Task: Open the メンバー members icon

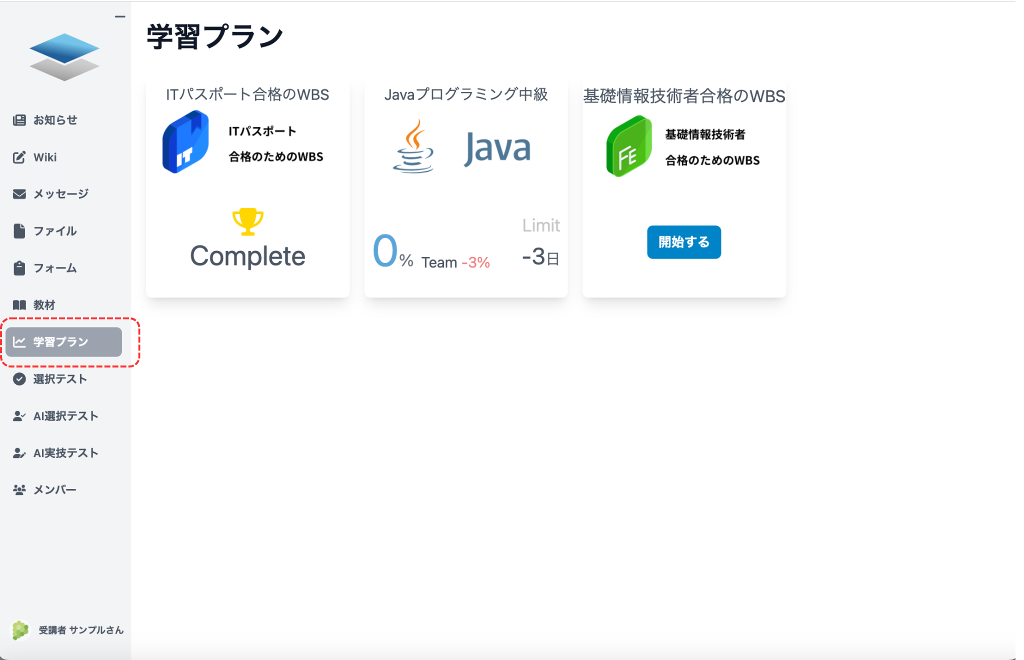Action: (19, 489)
